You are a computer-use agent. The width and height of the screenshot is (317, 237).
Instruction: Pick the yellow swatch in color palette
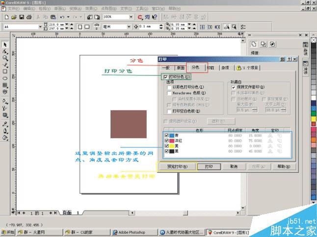(x=314, y=119)
